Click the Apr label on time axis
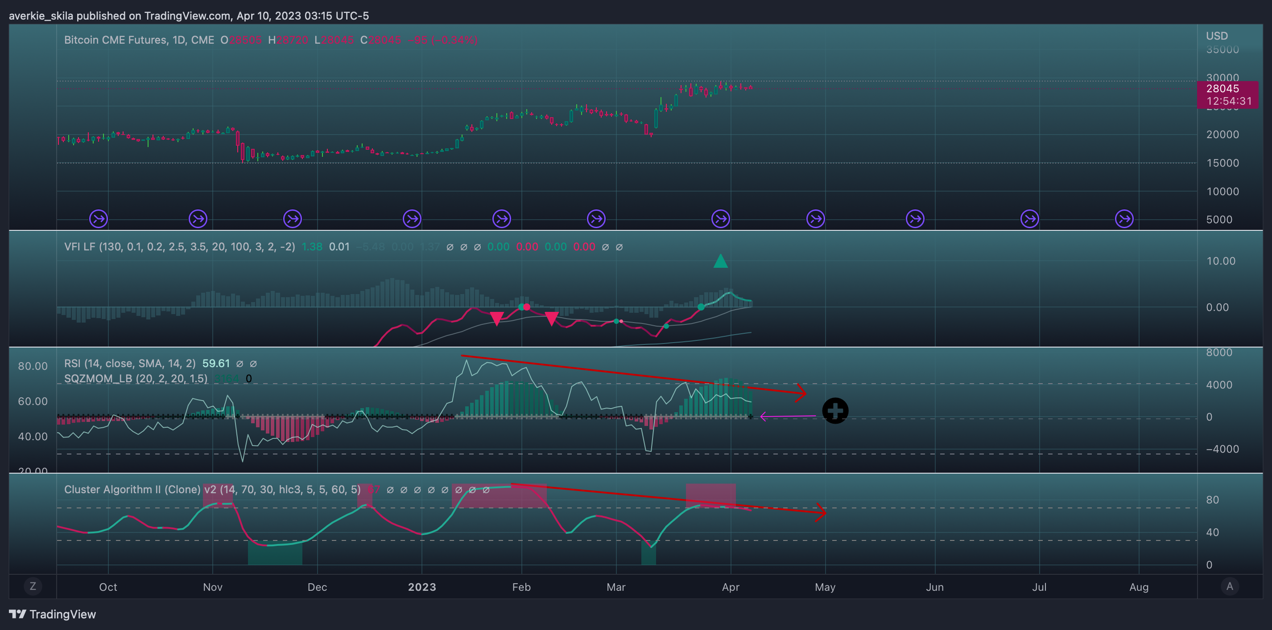Screen dimensions: 1272x630 point(731,587)
